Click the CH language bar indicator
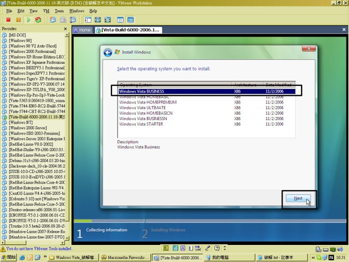The width and height of the screenshot is (349, 262). pos(166,248)
